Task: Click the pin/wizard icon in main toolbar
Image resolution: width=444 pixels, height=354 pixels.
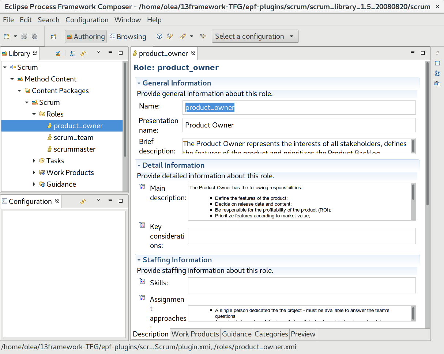Action: click(183, 36)
